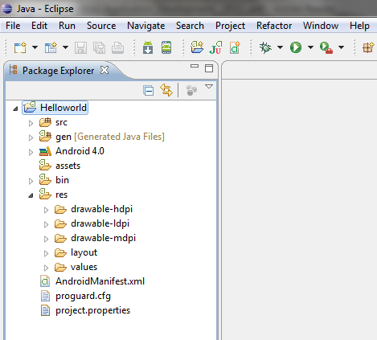Viewport: 377px width, 340px height.
Task: Open the New wizard dropdown arrow
Action: [x=35, y=47]
